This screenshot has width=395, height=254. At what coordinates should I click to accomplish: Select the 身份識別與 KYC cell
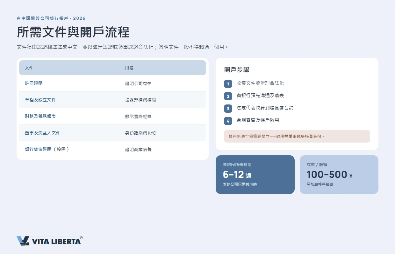(140, 133)
